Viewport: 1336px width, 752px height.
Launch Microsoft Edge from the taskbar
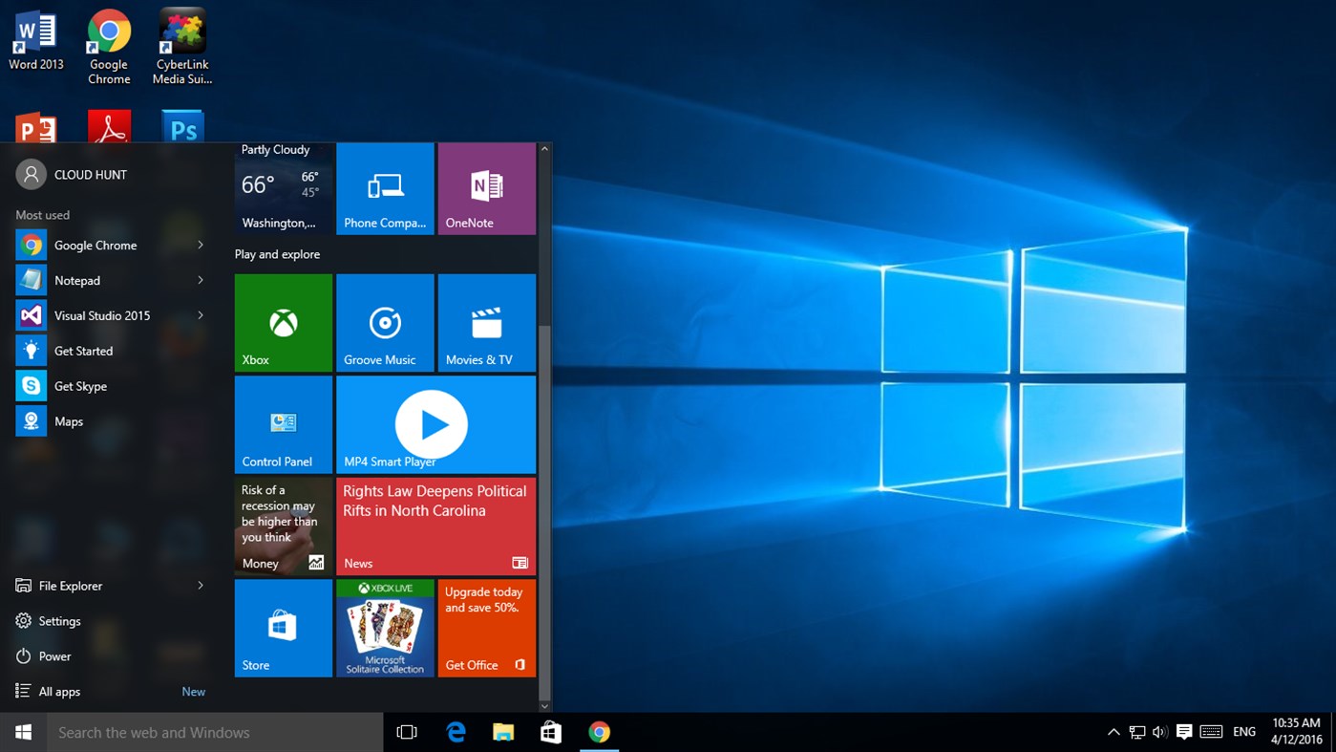[456, 732]
